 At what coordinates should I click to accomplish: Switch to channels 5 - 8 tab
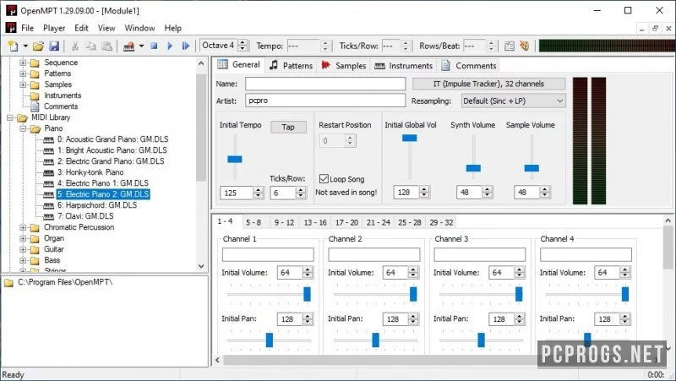(x=253, y=222)
